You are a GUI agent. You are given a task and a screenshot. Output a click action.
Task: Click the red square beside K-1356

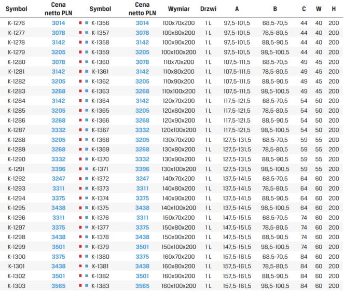click(80, 23)
